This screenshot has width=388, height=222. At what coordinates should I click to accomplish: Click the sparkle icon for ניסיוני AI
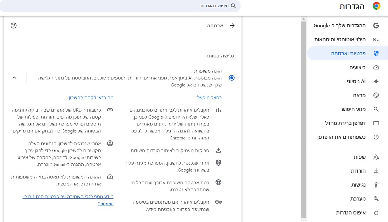click(376, 81)
